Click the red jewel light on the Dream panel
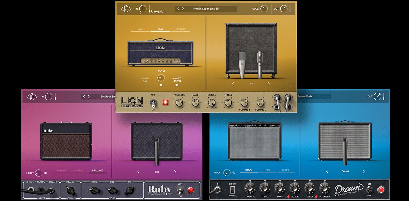 point(381,190)
